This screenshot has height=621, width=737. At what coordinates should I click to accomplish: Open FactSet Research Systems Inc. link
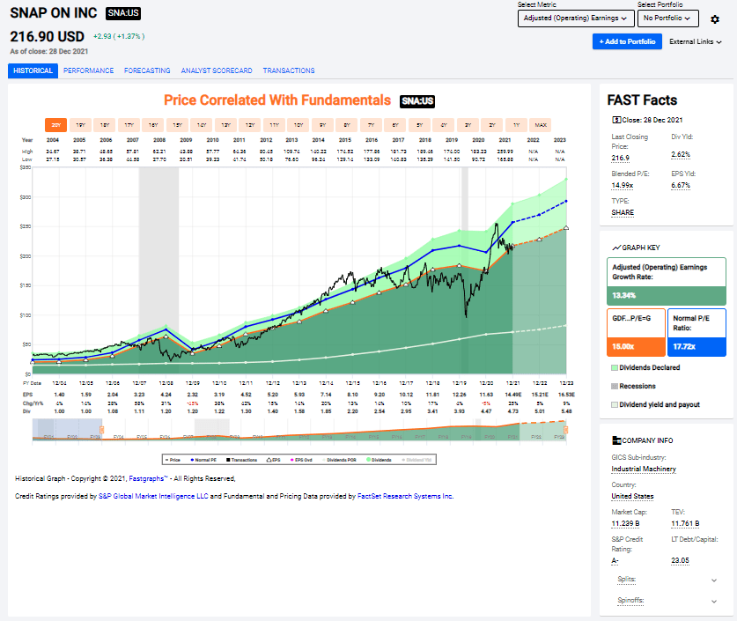tap(405, 497)
